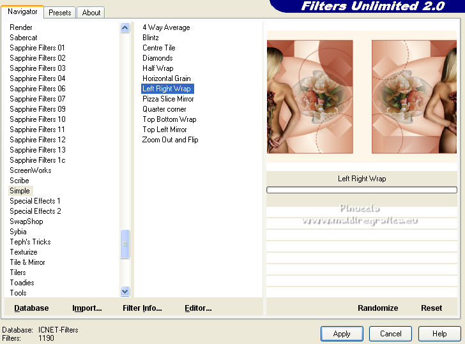465x344 pixels.
Task: Open Help
Action: pyautogui.click(x=439, y=334)
